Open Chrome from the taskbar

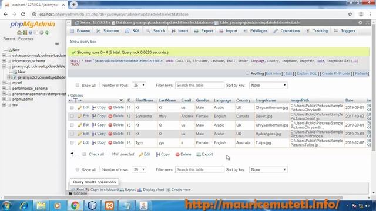point(75,206)
